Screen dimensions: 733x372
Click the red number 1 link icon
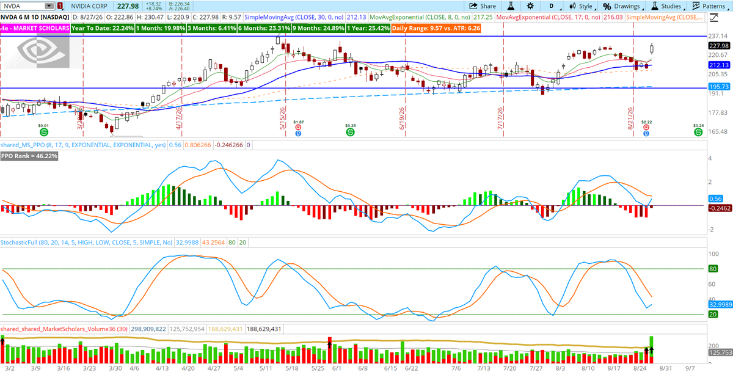point(60,6)
